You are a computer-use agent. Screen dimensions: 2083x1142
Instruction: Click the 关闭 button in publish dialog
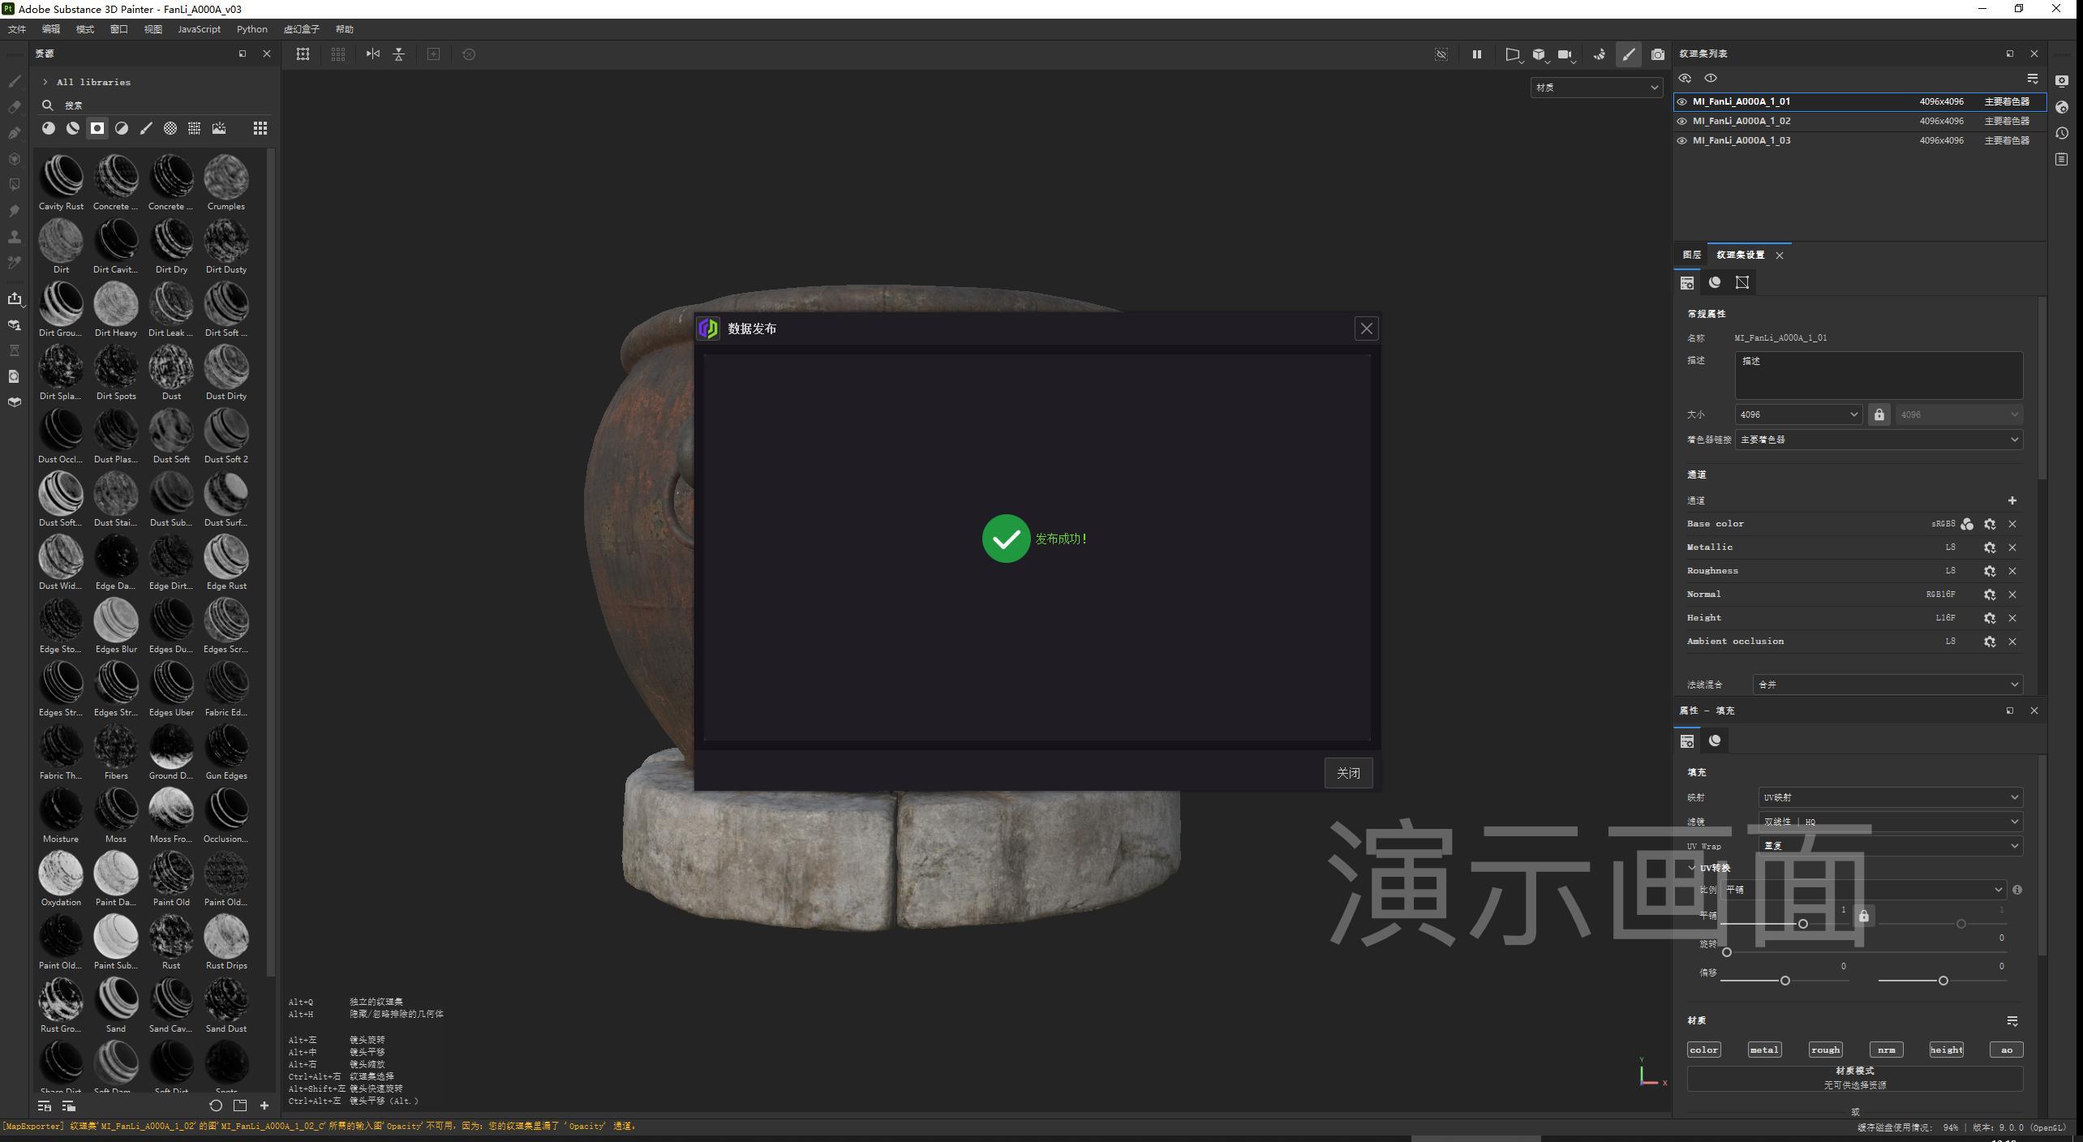1348,773
